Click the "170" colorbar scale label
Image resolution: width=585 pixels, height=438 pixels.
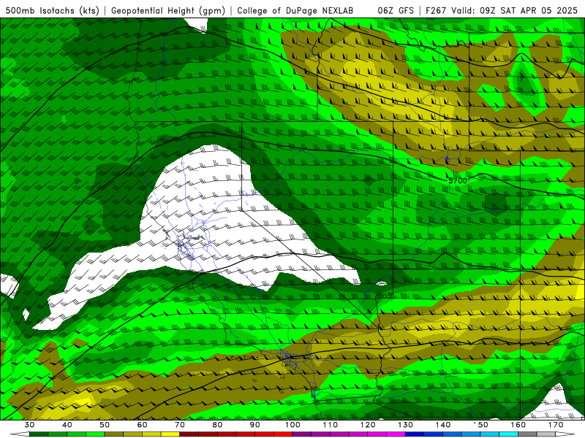tap(556, 425)
